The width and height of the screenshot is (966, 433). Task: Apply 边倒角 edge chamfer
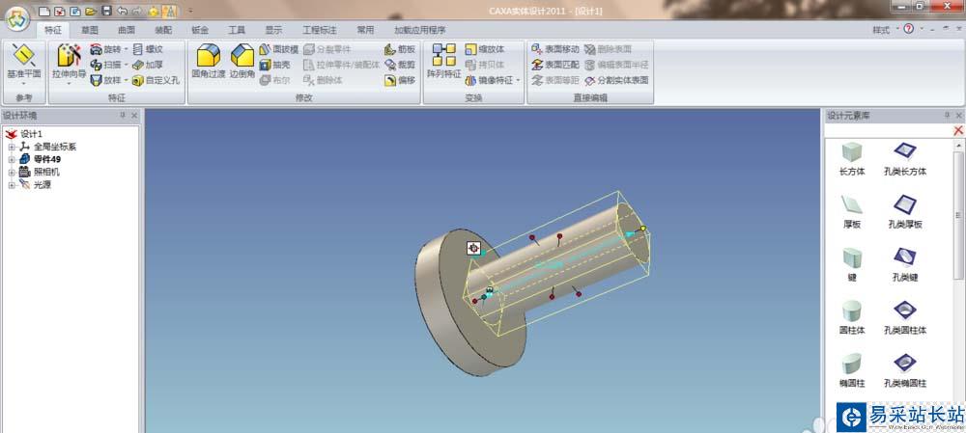[242, 62]
